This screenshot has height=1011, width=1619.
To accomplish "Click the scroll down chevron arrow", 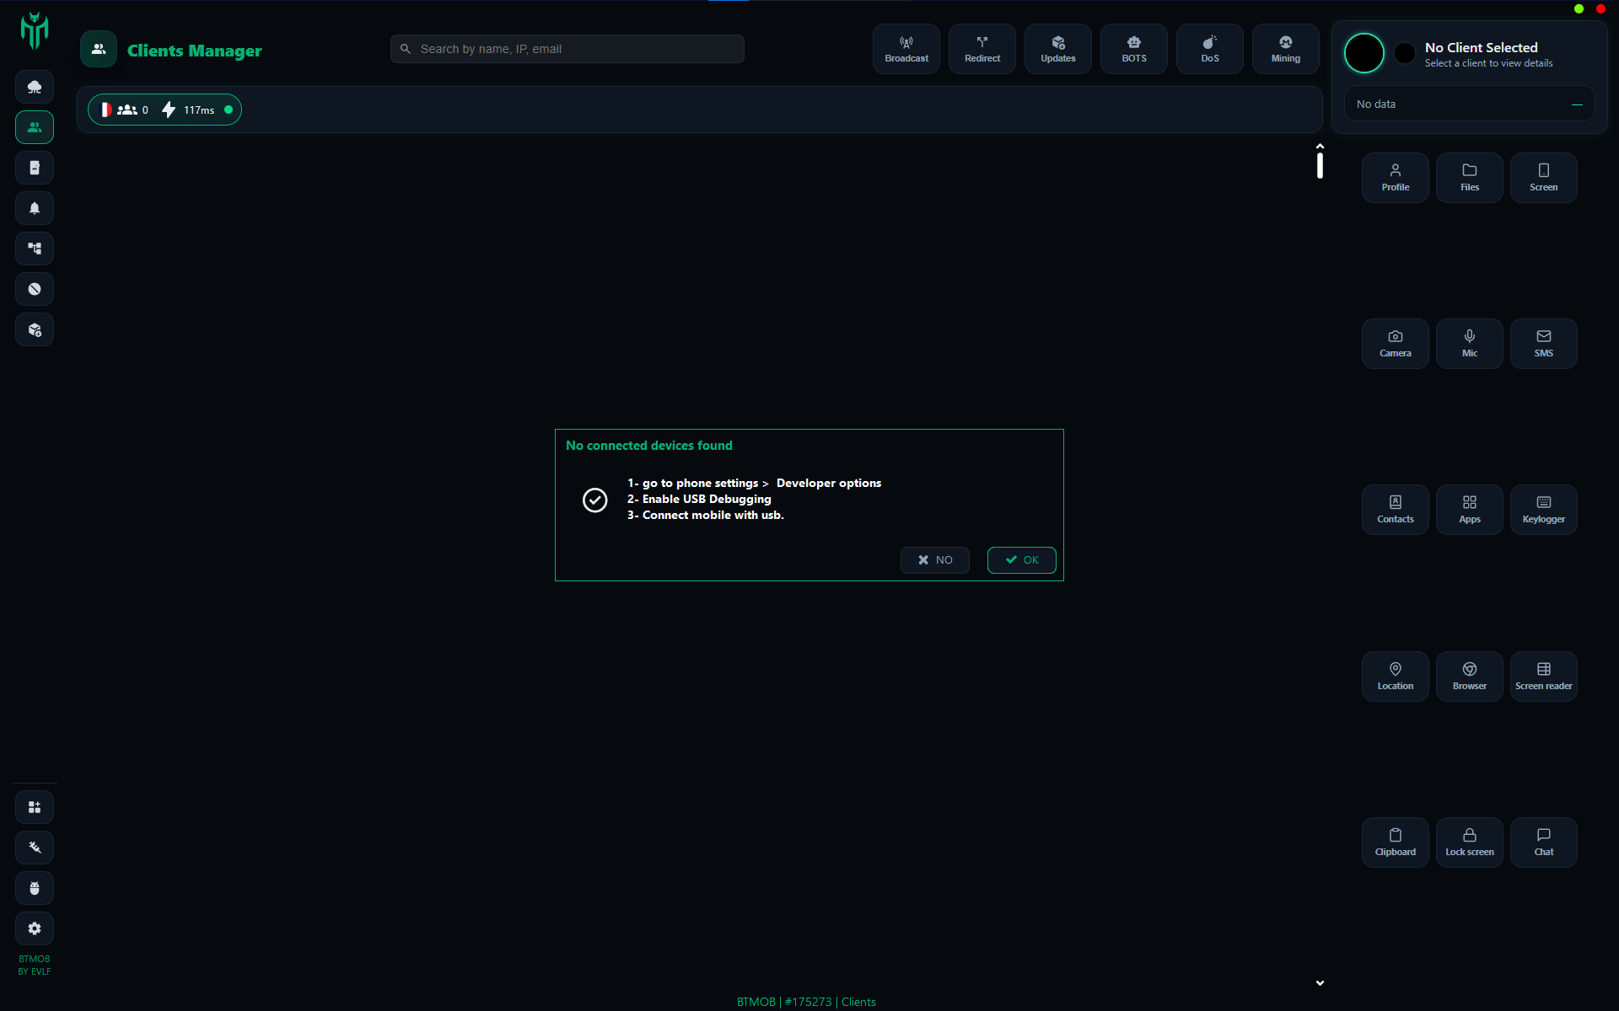I will (1320, 982).
